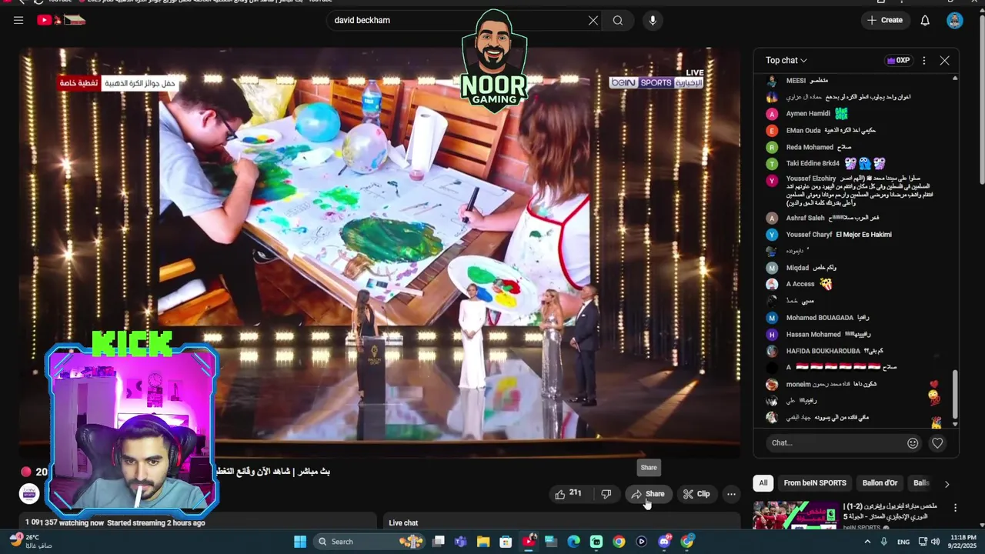Show next filter chips with right arrow

[947, 484]
